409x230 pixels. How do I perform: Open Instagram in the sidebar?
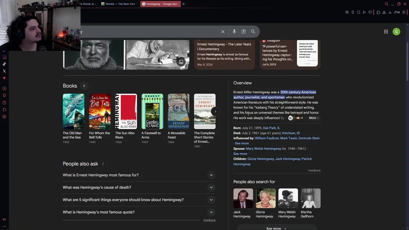(4, 57)
